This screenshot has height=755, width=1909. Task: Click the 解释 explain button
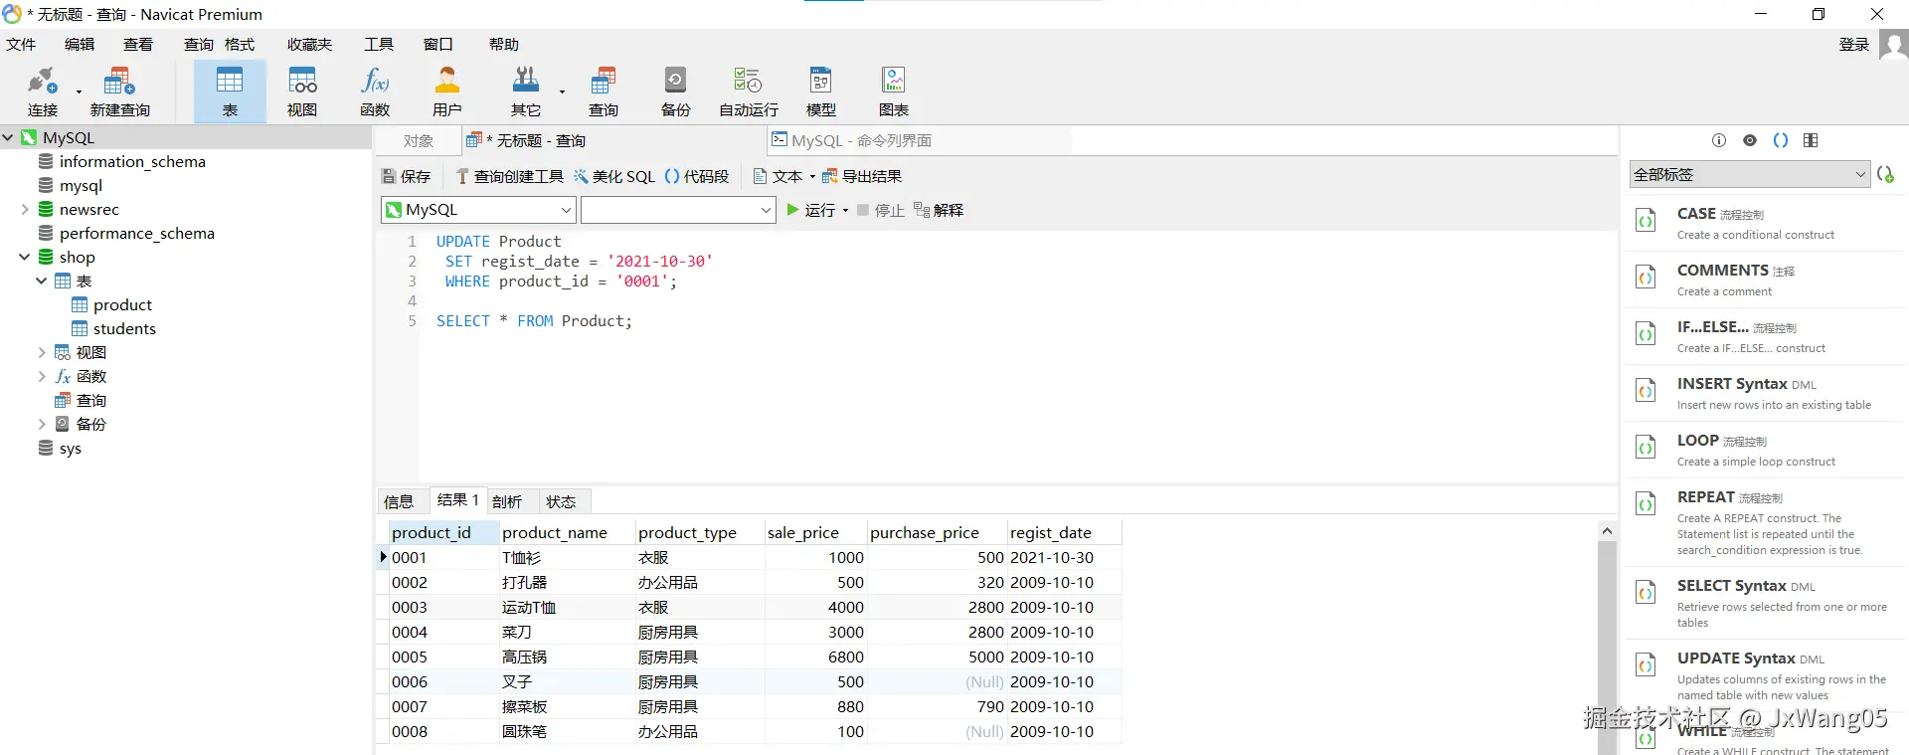tap(939, 210)
